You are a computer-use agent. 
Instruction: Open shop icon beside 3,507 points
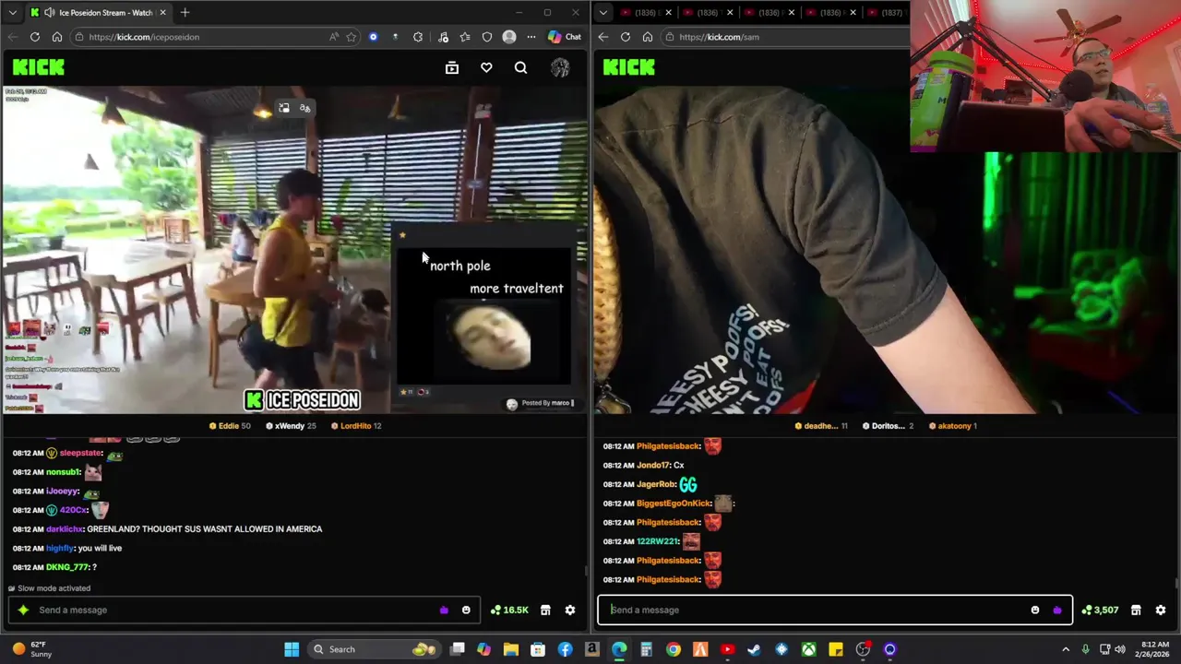(1136, 610)
